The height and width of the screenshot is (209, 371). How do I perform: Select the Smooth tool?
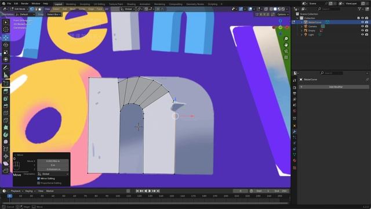point(6,142)
